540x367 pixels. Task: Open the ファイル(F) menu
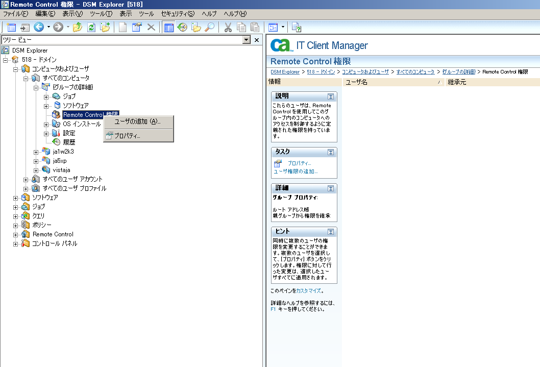point(15,14)
